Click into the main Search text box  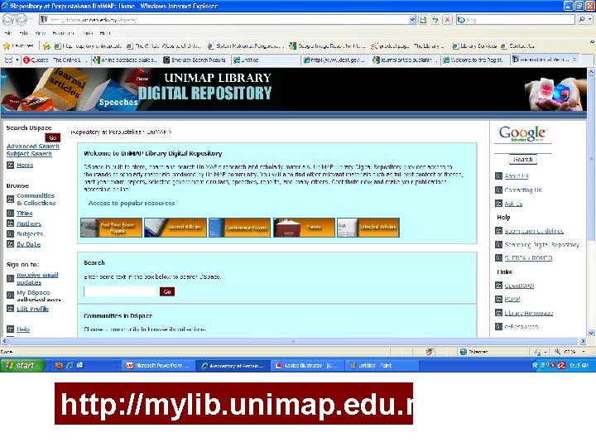120,291
